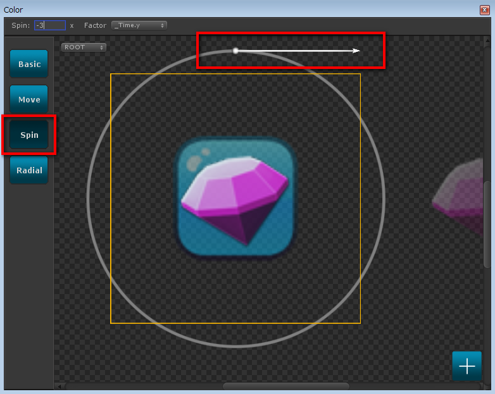The width and height of the screenshot is (495, 394).
Task: Focus the Spin value input field
Action: tap(50, 25)
